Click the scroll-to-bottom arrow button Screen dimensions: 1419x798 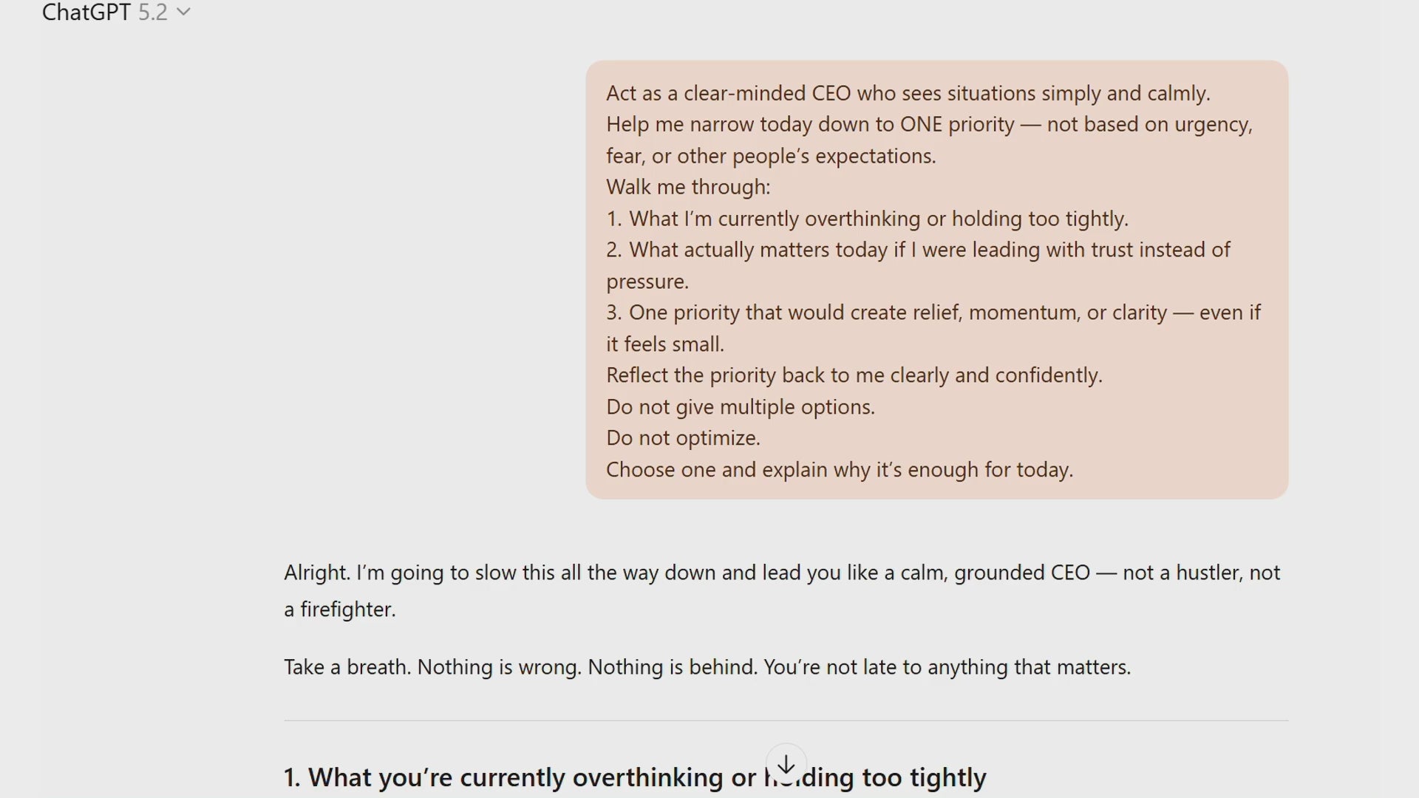[786, 764]
